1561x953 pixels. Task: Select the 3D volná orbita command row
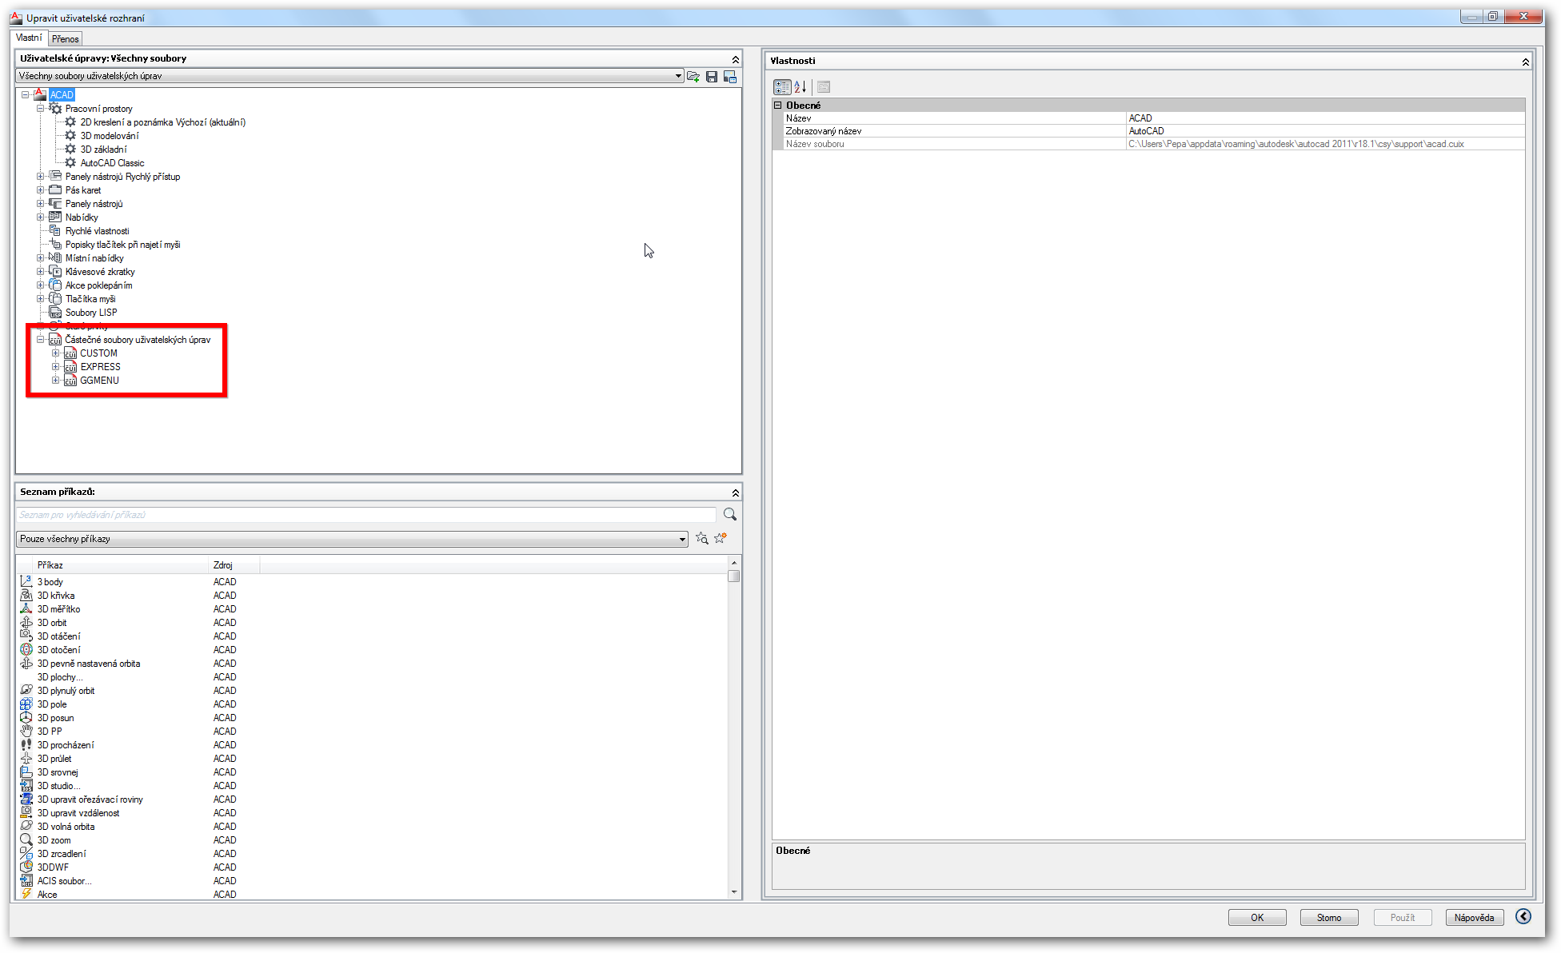pos(373,826)
